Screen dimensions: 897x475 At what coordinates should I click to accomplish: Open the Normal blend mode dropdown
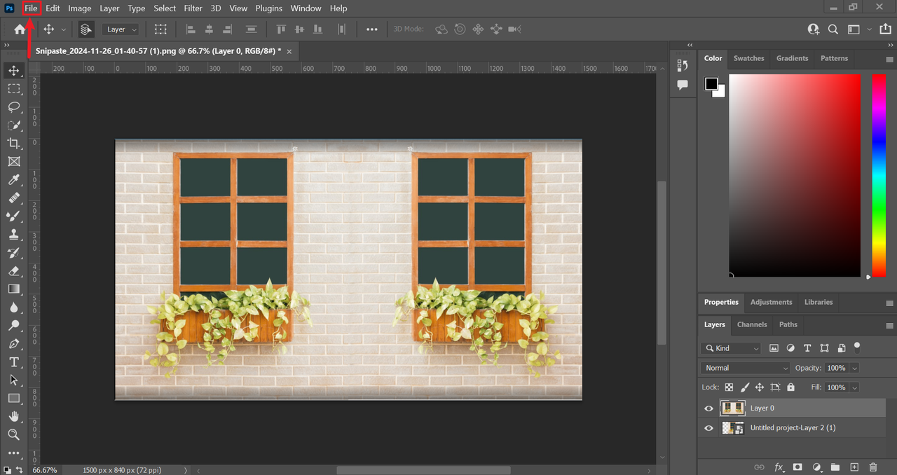click(746, 368)
